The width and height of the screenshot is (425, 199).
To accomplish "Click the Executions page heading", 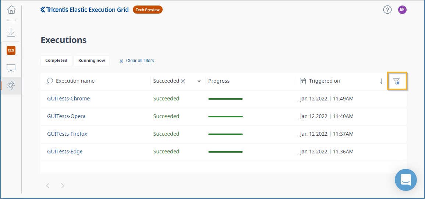I will click(64, 40).
